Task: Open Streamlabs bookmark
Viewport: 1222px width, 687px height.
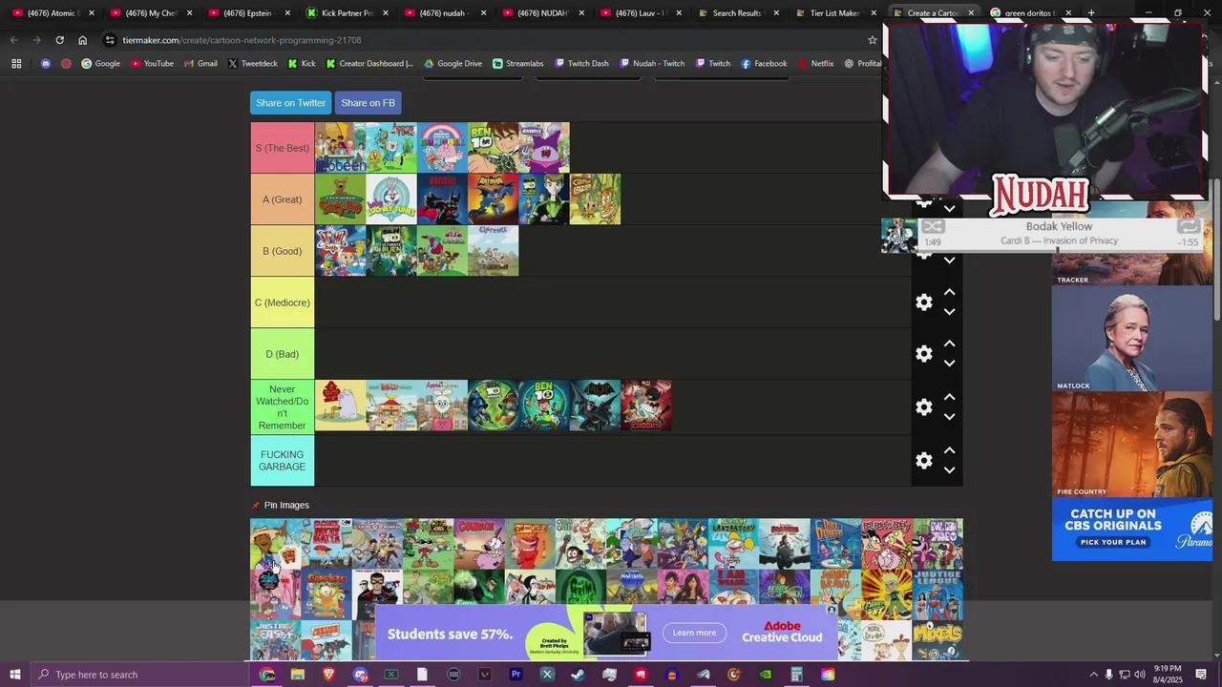Action: (517, 64)
